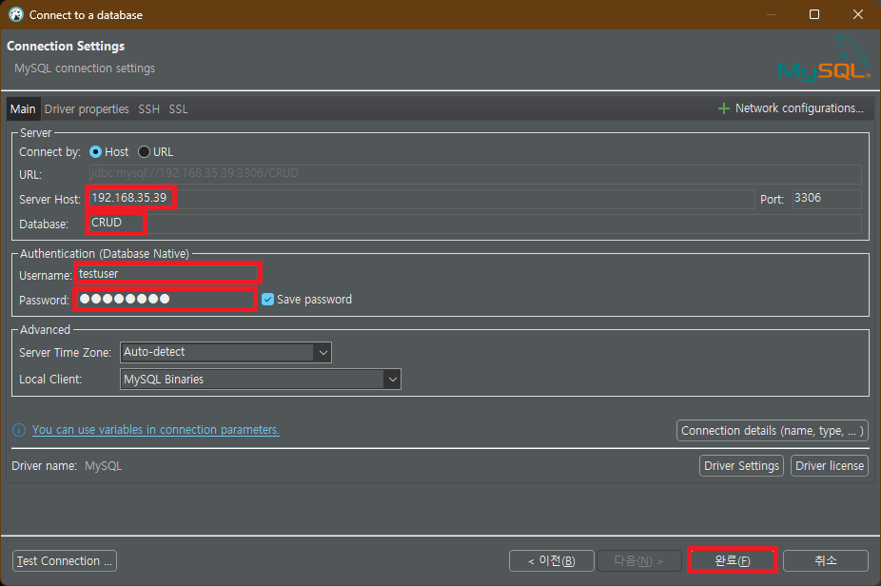Click the blue info icon beside variables link
The height and width of the screenshot is (586, 881).
[x=19, y=430]
